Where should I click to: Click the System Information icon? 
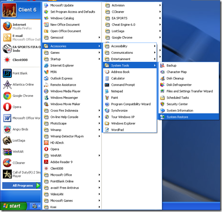(x=163, y=110)
